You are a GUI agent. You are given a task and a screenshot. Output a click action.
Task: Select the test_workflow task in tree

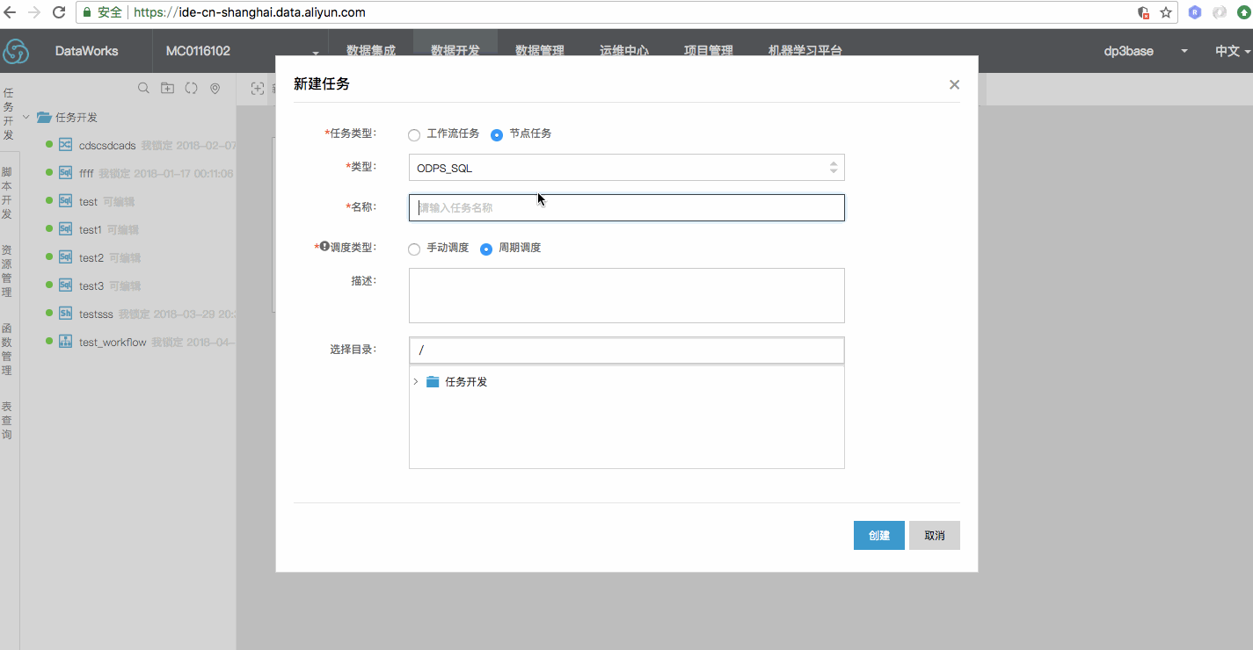(113, 342)
